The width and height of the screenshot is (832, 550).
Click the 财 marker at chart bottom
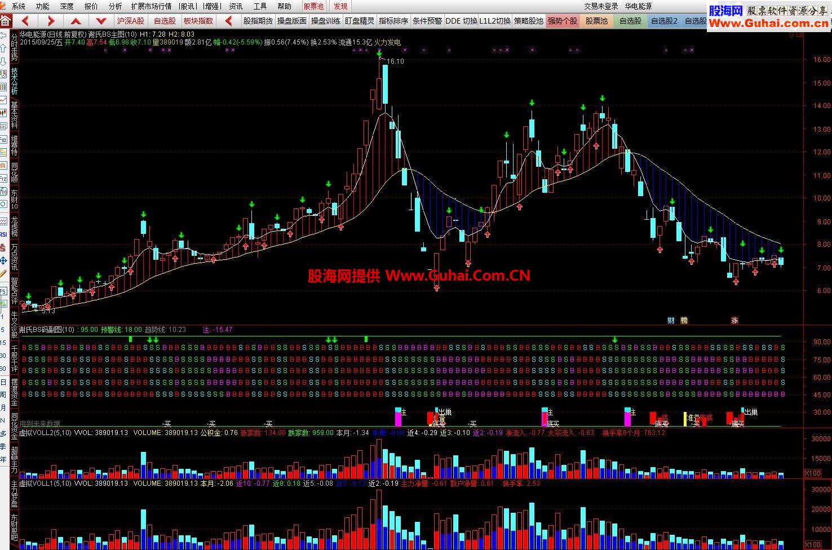tap(671, 320)
